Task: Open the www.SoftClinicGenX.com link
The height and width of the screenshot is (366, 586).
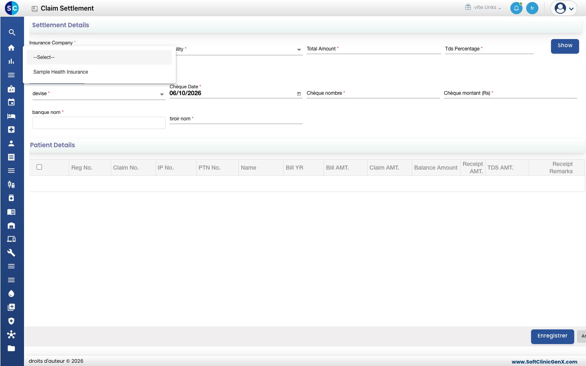Action: (x=544, y=362)
